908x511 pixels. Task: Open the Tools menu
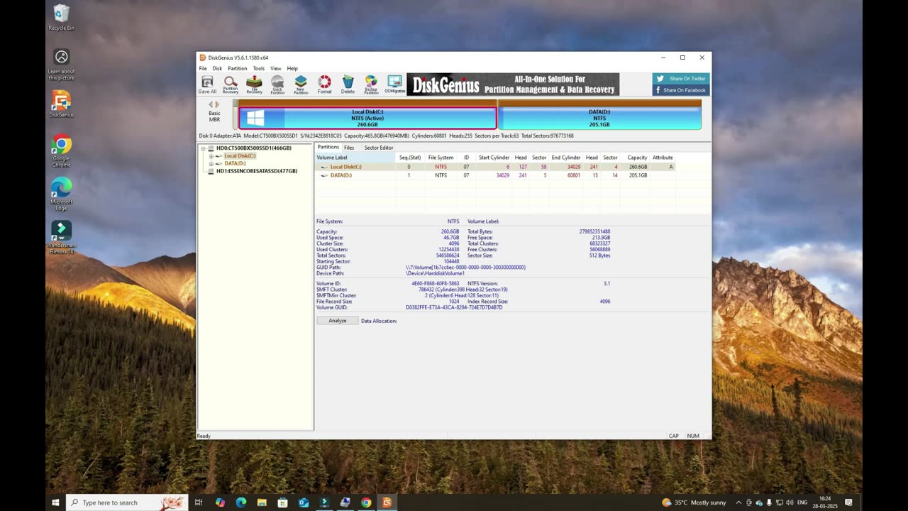tap(259, 69)
